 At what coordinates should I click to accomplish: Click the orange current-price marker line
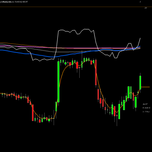click(x=145, y=87)
